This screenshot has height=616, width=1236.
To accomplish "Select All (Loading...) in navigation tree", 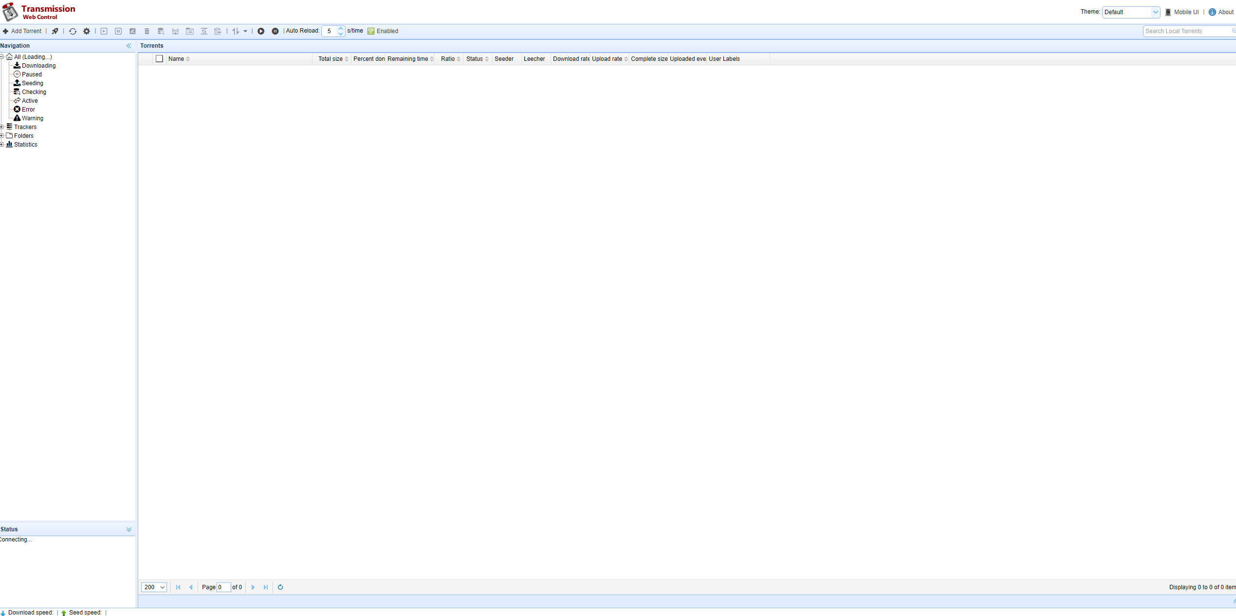I will pyautogui.click(x=33, y=57).
